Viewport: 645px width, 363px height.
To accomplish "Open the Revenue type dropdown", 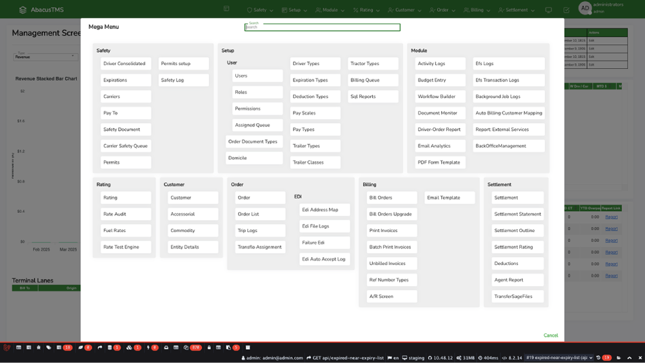I will pyautogui.click(x=45, y=57).
